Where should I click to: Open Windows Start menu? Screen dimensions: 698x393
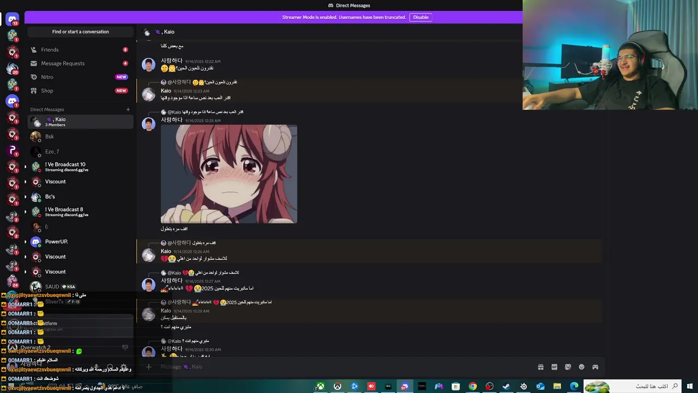click(690, 386)
